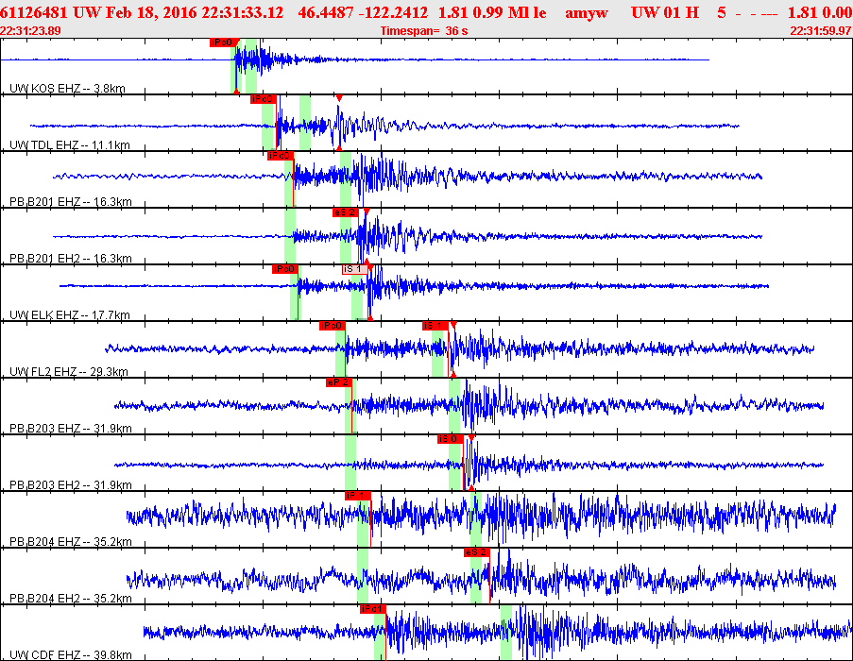Click the analyst name 'amyw'
Image resolution: width=853 pixels, height=661 pixels.
point(587,13)
